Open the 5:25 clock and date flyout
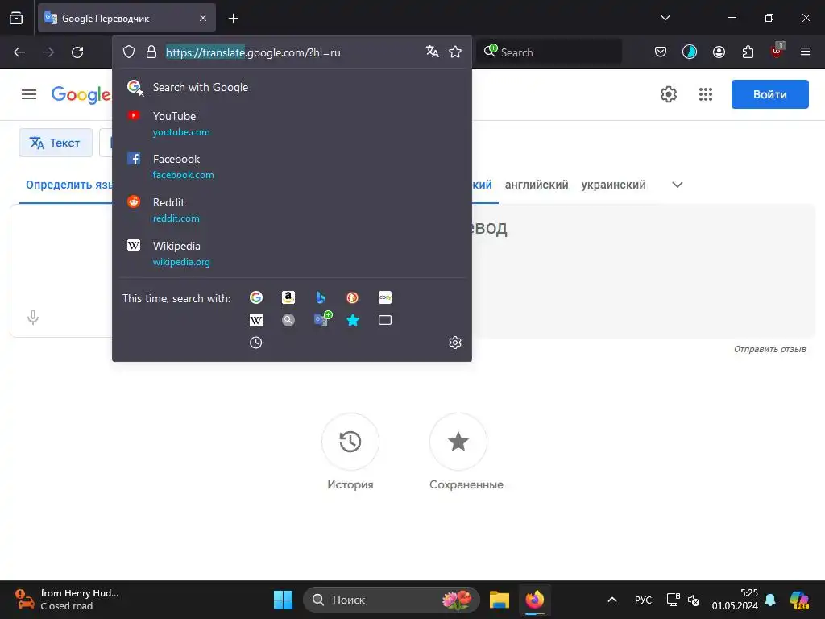Screen dimensions: 825x619 coord(735,600)
